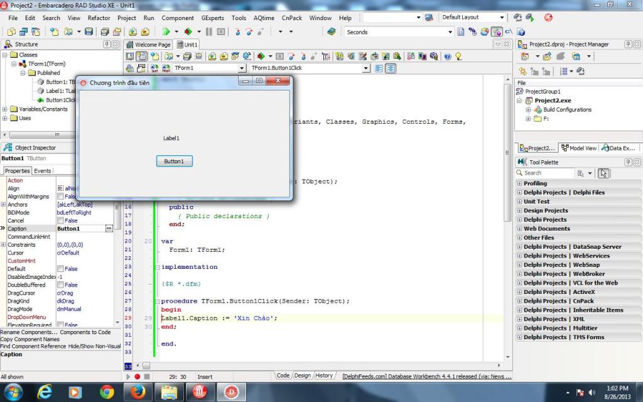Expand the Anchors property node

pos(4,204)
